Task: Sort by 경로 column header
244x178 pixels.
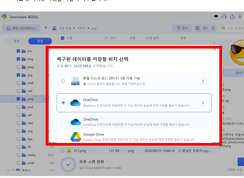Action: (x=183, y=38)
